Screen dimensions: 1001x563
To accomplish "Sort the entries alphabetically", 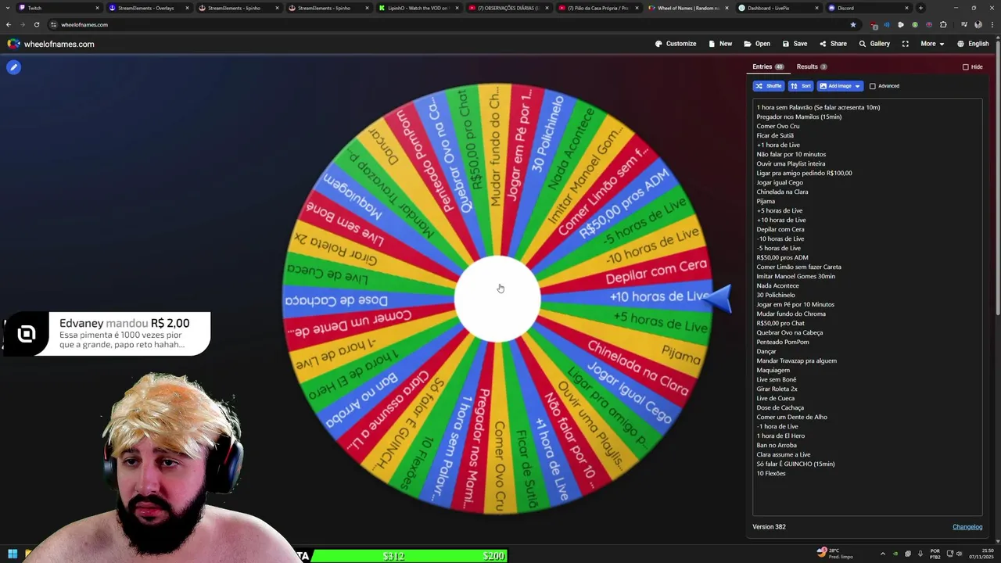I will (800, 86).
